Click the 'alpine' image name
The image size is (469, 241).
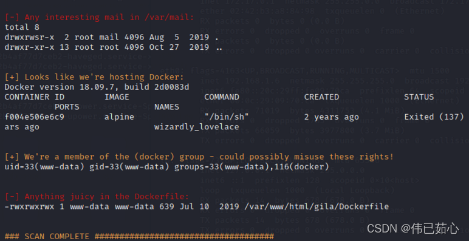[x=119, y=117]
